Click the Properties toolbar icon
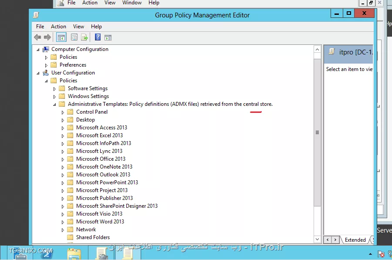 pyautogui.click(x=74, y=37)
